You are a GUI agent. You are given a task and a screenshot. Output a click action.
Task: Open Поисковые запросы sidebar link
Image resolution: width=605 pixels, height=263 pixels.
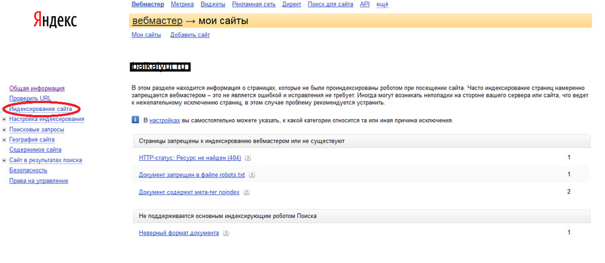[37, 130]
